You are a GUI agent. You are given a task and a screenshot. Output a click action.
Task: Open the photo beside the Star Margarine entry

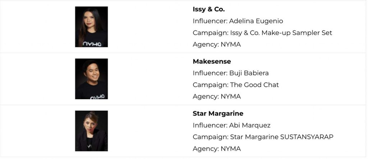[91, 131]
